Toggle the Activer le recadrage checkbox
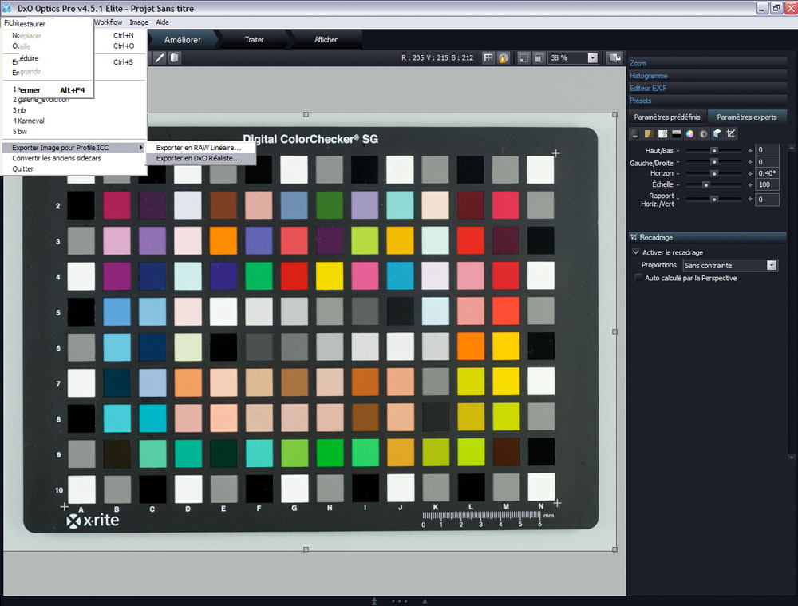Viewport: 798px width, 606px height. coord(636,252)
